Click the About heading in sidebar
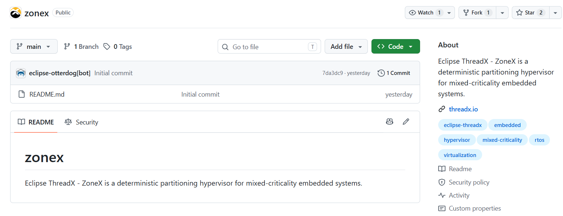The image size is (563, 216). click(448, 45)
